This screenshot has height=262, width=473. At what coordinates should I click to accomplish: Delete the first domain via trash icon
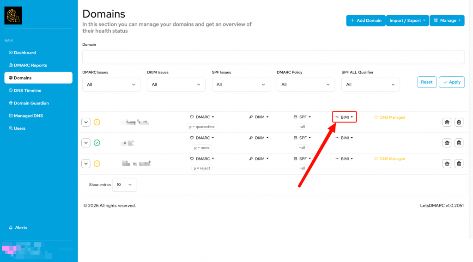point(459,122)
